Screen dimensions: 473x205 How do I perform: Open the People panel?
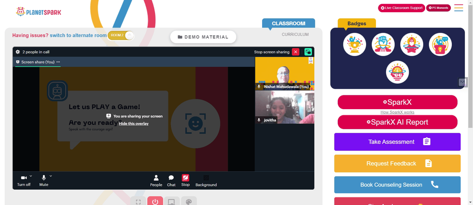click(x=156, y=180)
